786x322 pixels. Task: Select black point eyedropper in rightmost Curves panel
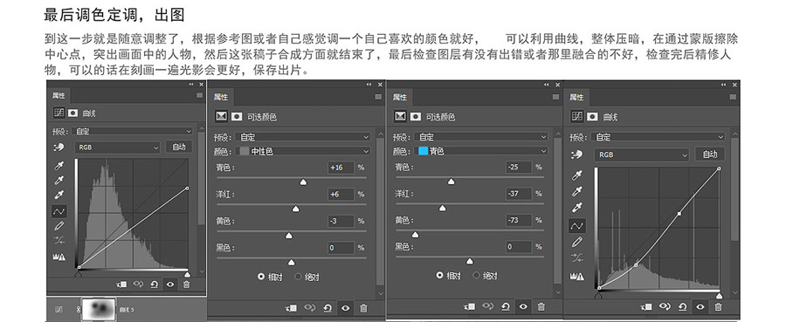(577, 175)
